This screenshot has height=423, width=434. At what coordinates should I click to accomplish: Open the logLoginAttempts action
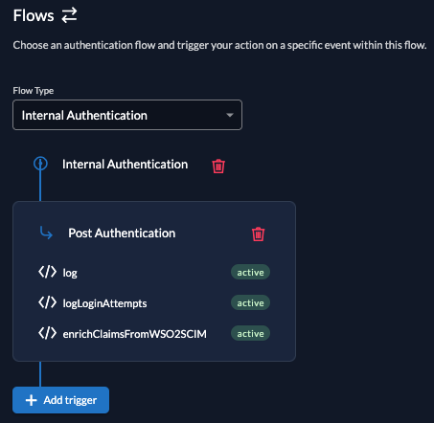point(104,303)
